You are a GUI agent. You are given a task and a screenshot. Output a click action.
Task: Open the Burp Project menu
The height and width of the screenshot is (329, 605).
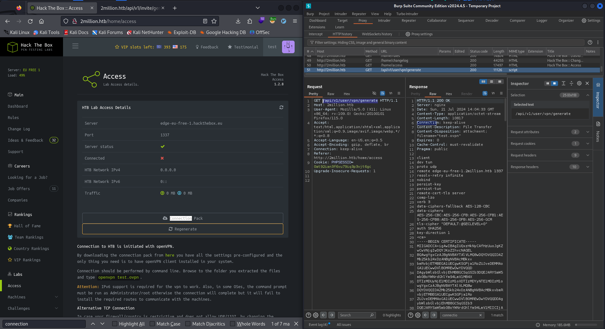(x=324, y=14)
